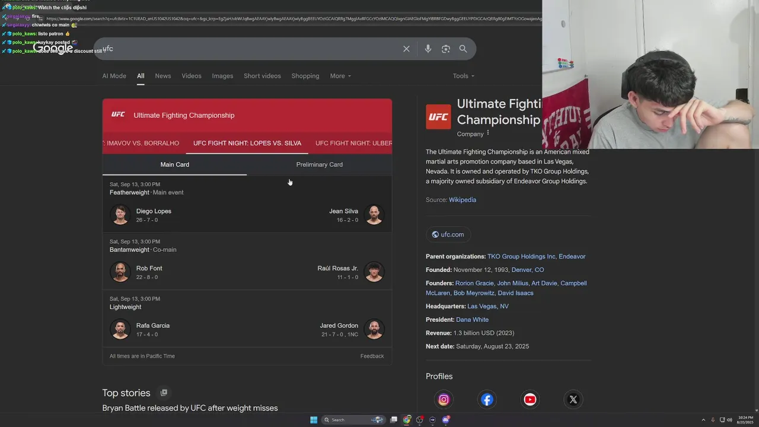
Task: Click the knowledge panel UFC logo image
Action: [x=438, y=117]
